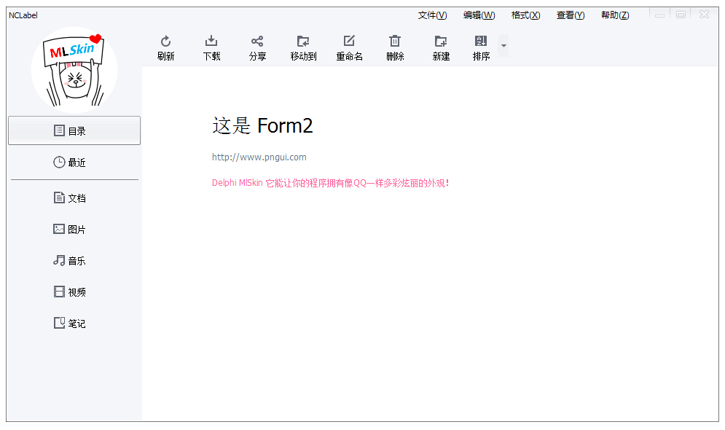Open the 编辑(W) menu
Viewport: 725px width, 430px height.
coord(479,15)
